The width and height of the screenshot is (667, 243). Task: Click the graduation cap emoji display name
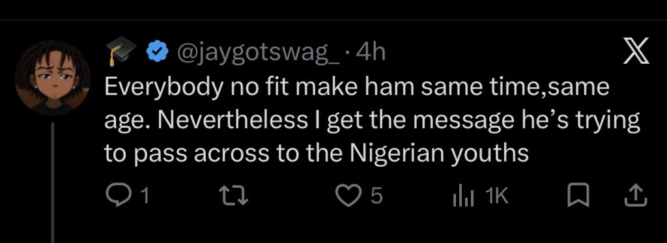[x=121, y=51]
